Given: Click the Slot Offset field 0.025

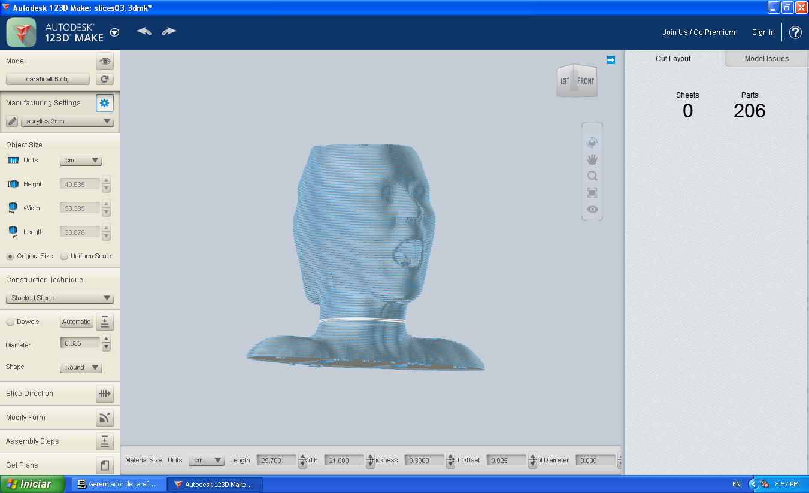Looking at the screenshot, I should pyautogui.click(x=507, y=461).
